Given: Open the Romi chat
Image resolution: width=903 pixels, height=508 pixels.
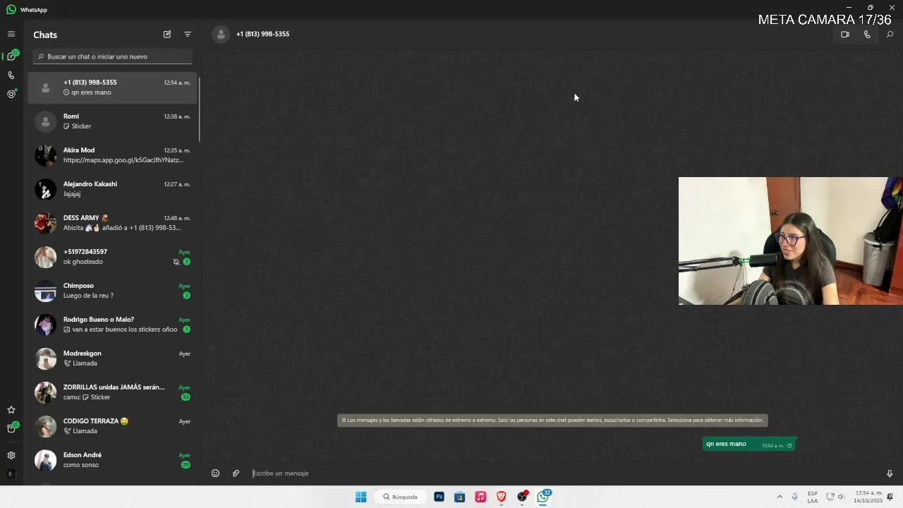Looking at the screenshot, I should click(113, 121).
